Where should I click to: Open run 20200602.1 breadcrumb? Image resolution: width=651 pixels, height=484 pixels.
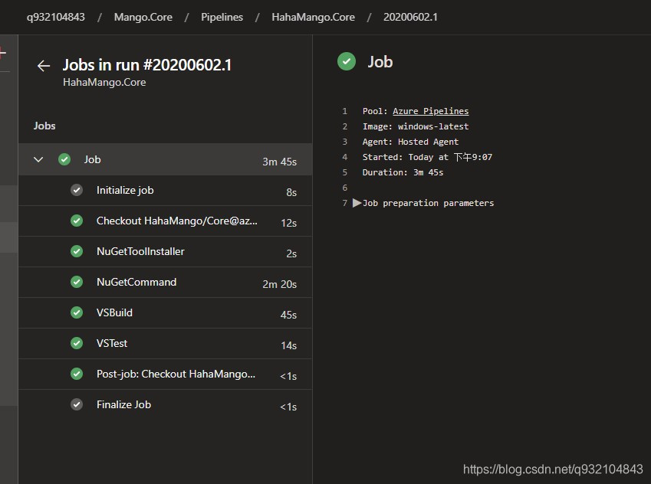click(410, 17)
